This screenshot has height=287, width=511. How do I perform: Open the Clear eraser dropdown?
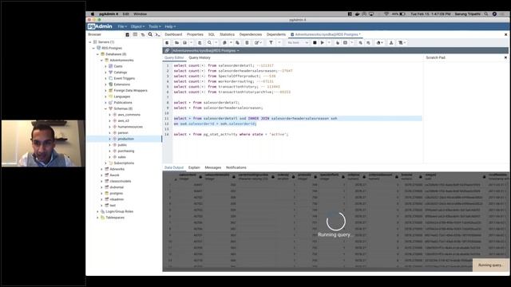[380, 42]
